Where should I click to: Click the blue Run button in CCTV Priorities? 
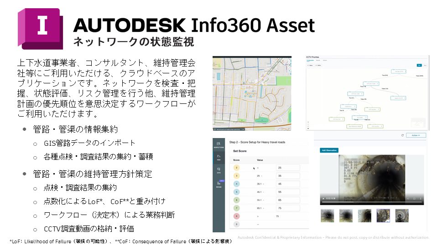pos(419,66)
